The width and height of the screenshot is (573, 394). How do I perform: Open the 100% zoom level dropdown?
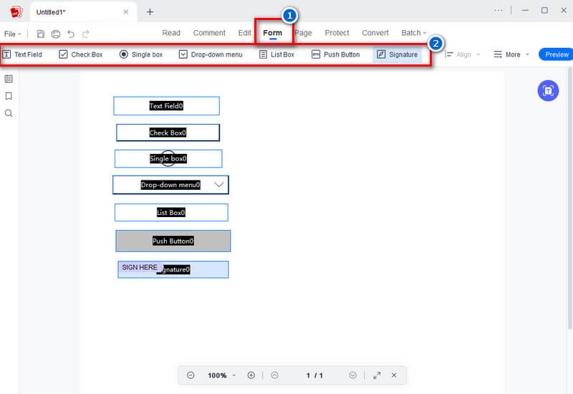coord(221,375)
